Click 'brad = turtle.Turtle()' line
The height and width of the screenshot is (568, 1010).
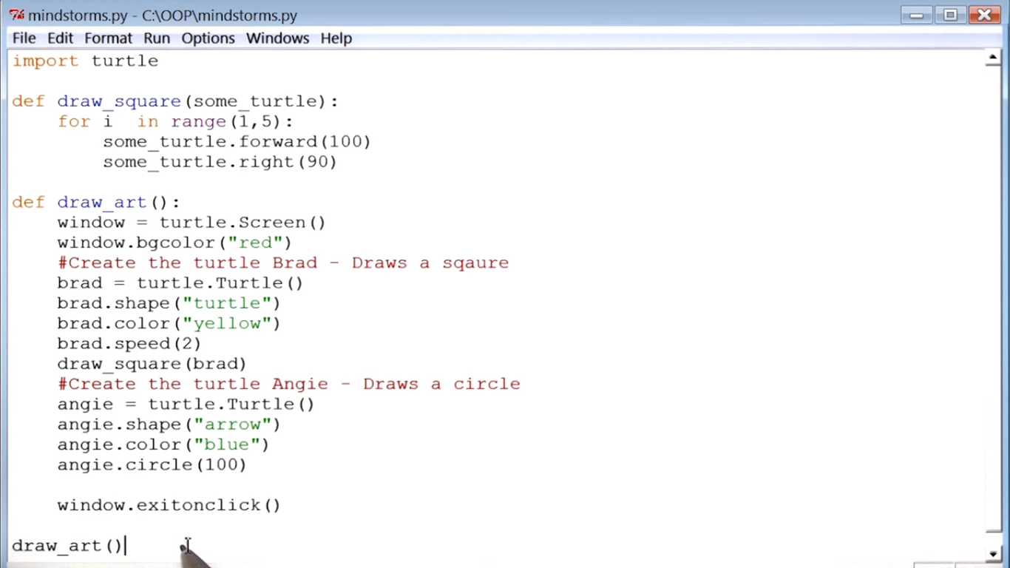point(180,283)
